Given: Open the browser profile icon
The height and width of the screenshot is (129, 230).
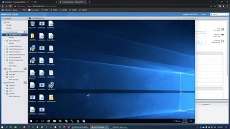Looking at the screenshot, I should pos(224,6).
